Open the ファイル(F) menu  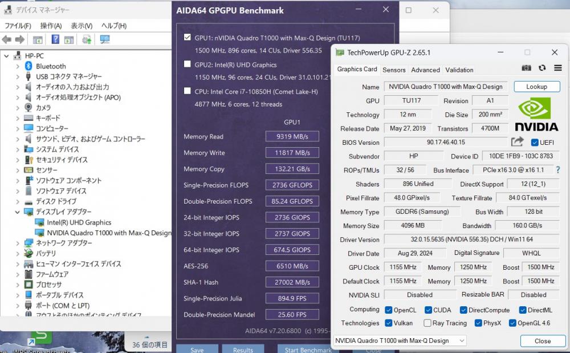[18, 26]
